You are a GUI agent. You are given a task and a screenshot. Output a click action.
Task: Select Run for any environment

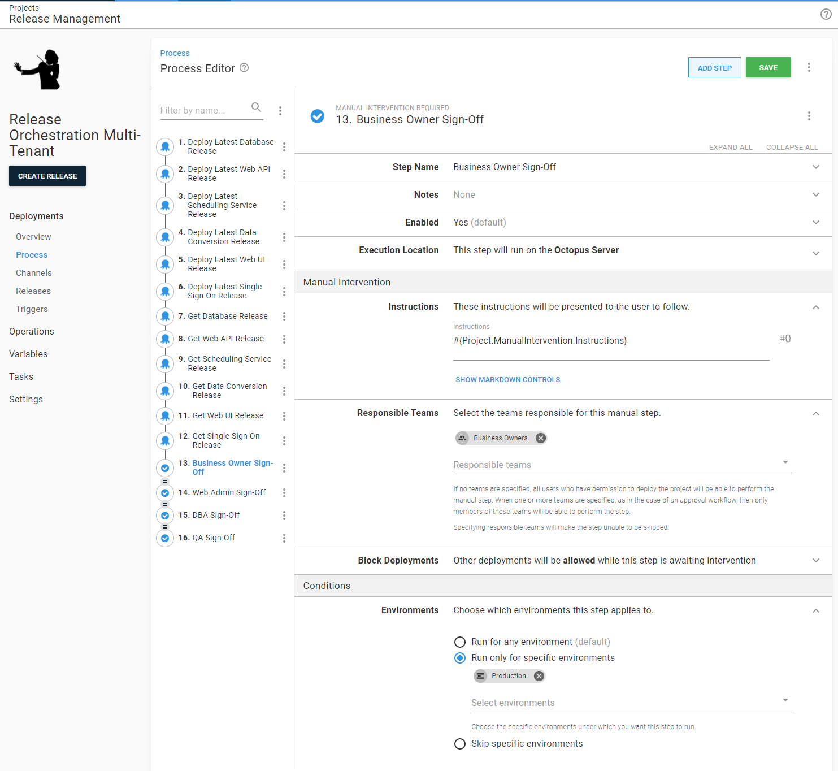coord(459,642)
